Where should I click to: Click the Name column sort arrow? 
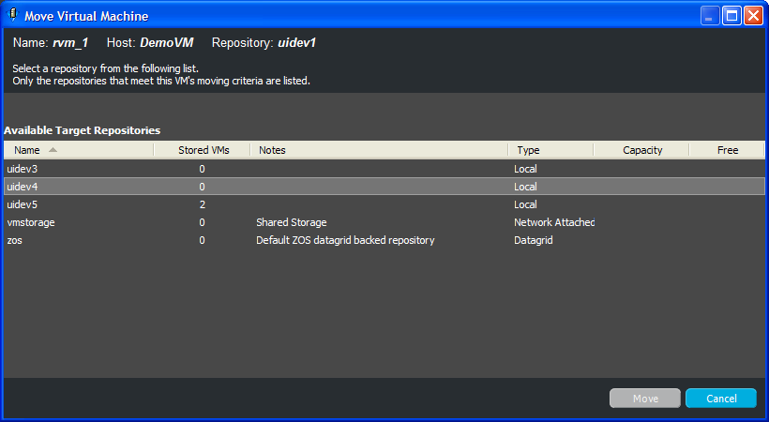click(53, 150)
